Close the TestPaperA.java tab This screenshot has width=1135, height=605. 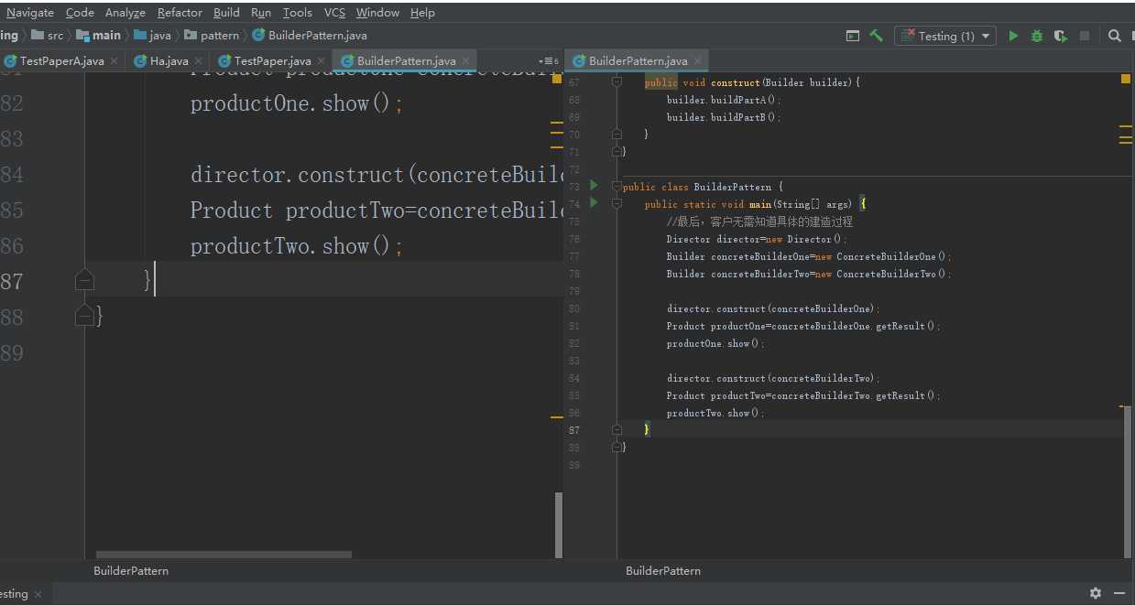[x=115, y=61]
